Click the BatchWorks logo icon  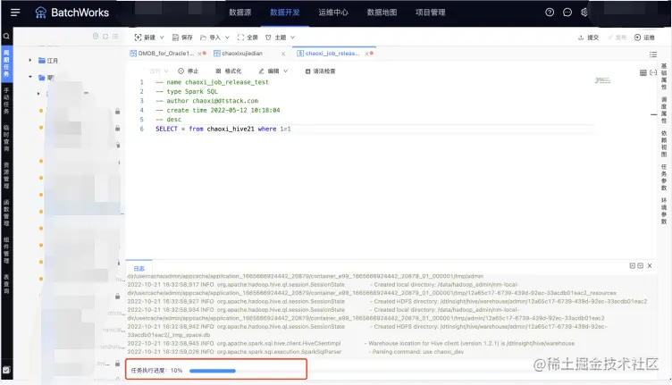tap(40, 13)
